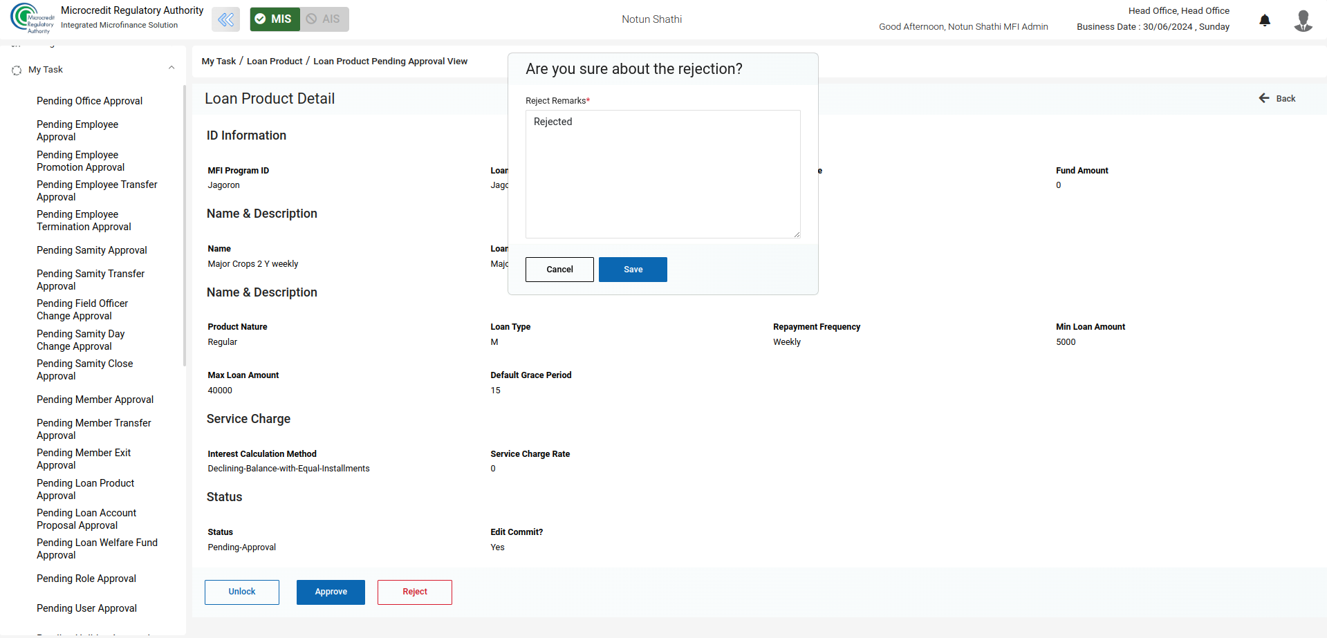The width and height of the screenshot is (1327, 638).
Task: Select Pending Member Approval in sidebar
Action: 95,400
